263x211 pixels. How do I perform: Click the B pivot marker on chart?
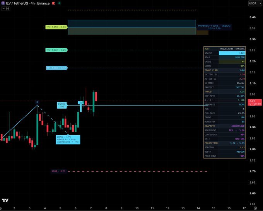(x=37, y=102)
